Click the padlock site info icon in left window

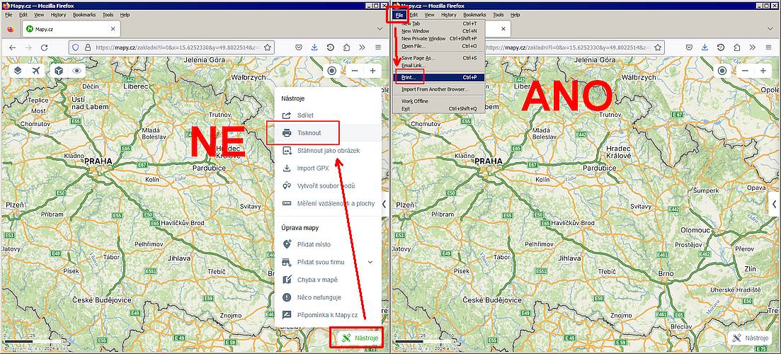[88, 47]
